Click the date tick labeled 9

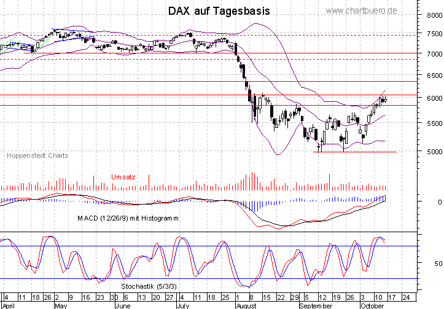(71, 298)
